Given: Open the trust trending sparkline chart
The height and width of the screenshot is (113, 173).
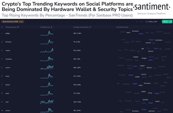Looking at the screenshot, I should 47,101.
